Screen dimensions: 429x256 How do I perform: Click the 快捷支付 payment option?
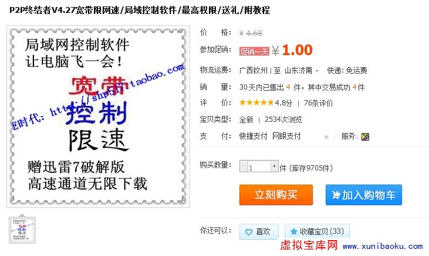[x=253, y=136]
